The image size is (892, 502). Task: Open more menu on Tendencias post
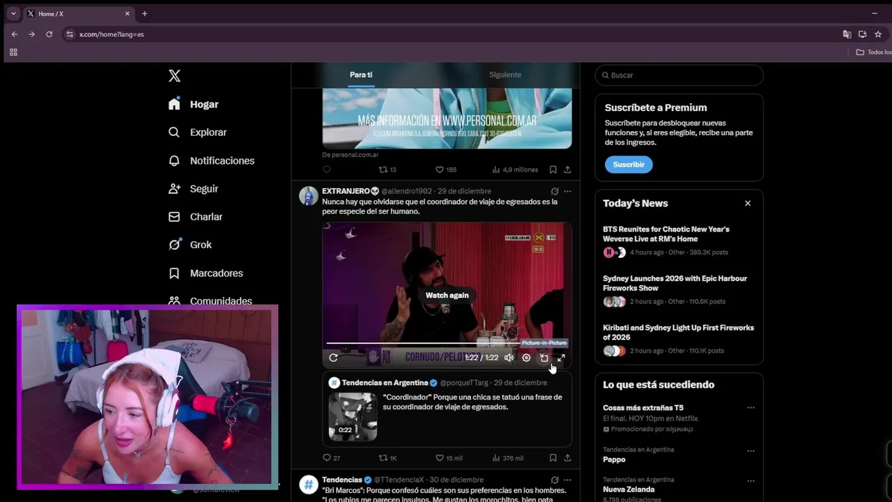click(x=567, y=480)
